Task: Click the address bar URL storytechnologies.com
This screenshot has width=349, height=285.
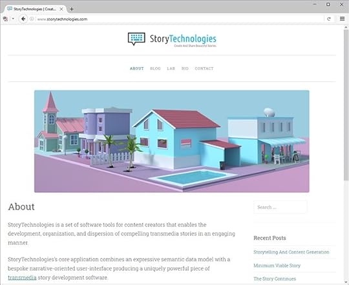Action: pos(62,19)
